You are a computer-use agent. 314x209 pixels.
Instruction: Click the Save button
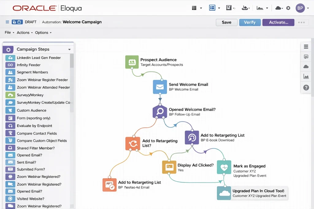click(227, 22)
